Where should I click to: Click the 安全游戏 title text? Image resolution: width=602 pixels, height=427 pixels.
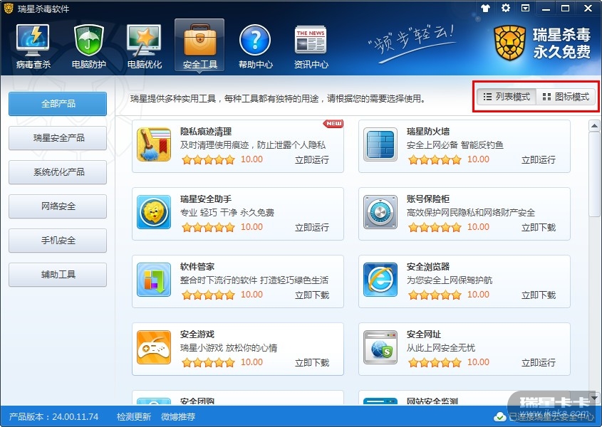point(197,334)
